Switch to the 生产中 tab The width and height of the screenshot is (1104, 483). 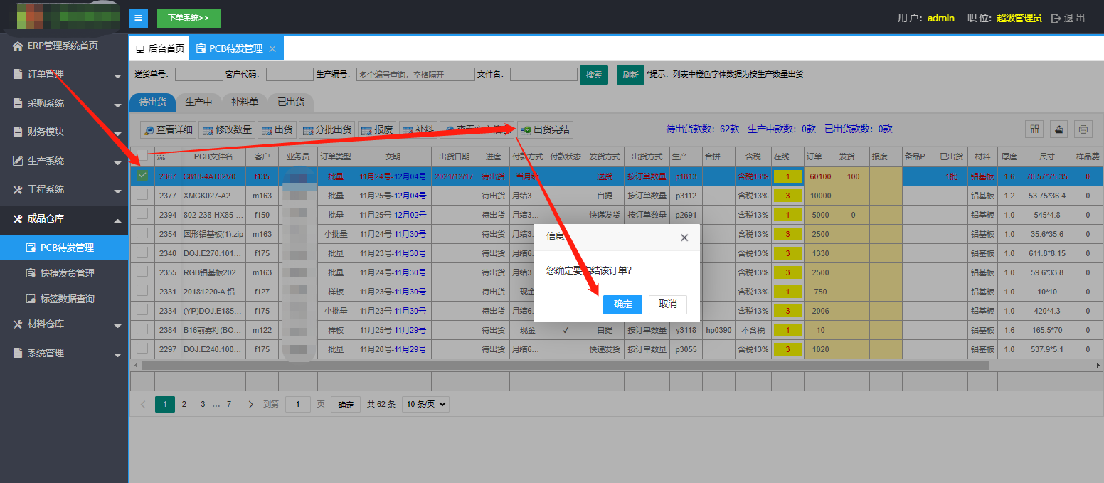point(198,102)
